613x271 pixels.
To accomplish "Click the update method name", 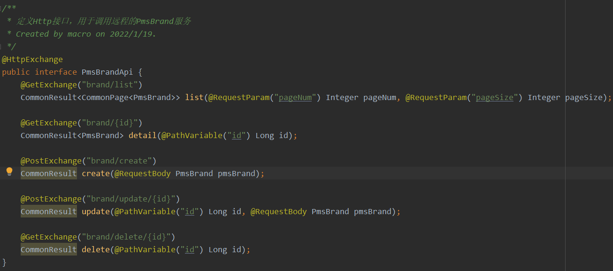I will pyautogui.click(x=95, y=211).
